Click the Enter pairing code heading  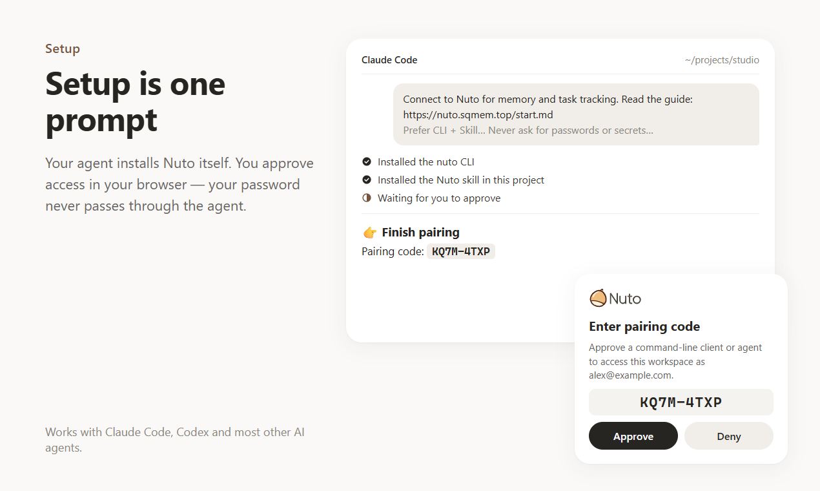pos(644,326)
